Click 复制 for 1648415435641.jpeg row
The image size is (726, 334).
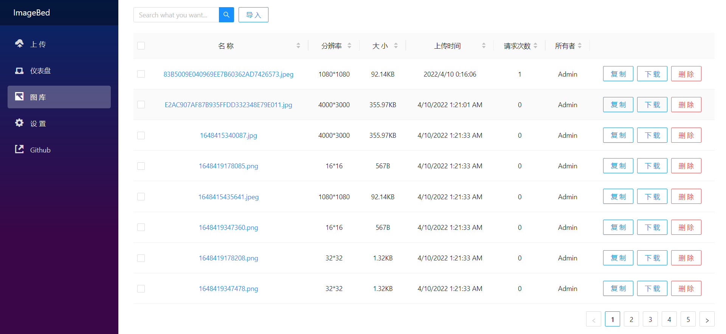coord(618,196)
